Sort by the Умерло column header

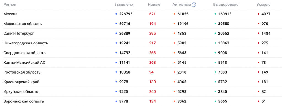click(x=264, y=5)
